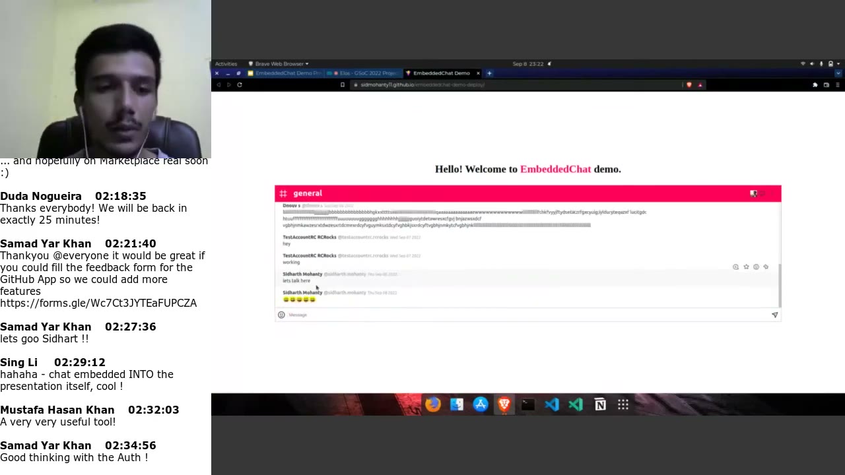
Task: Open Finder icon in the dock
Action: (457, 404)
